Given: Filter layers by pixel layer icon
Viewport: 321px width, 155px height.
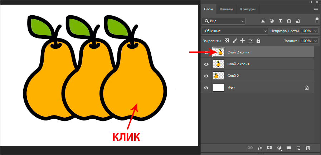Looking at the screenshot, I should pos(263,21).
